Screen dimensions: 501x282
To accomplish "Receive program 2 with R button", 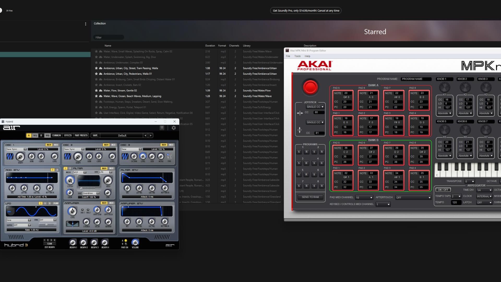I will [x=322, y=152].
